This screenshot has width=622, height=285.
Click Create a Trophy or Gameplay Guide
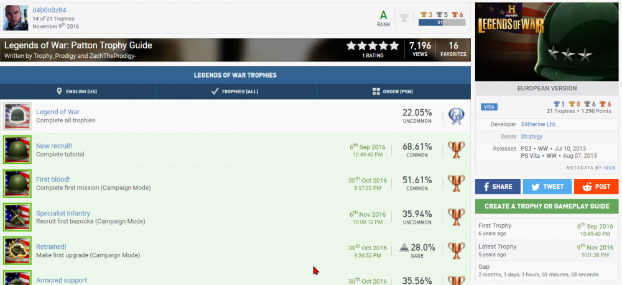(x=547, y=206)
